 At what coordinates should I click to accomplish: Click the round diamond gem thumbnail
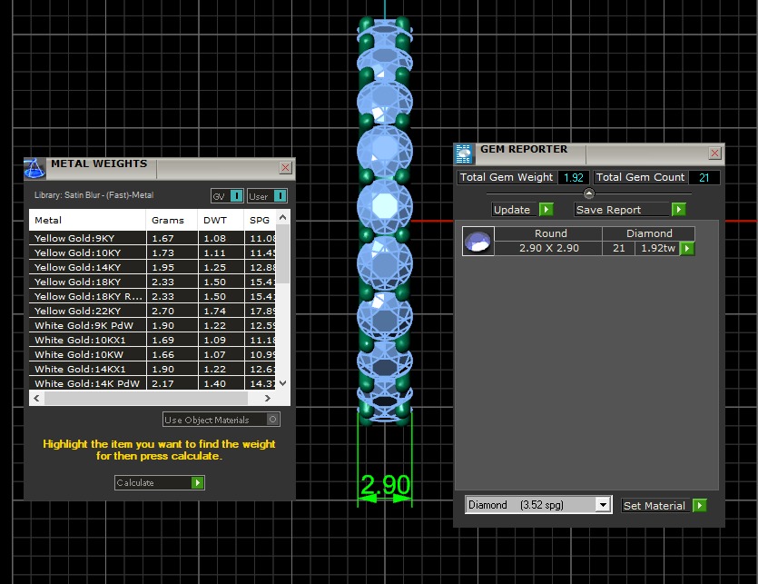[x=478, y=241]
